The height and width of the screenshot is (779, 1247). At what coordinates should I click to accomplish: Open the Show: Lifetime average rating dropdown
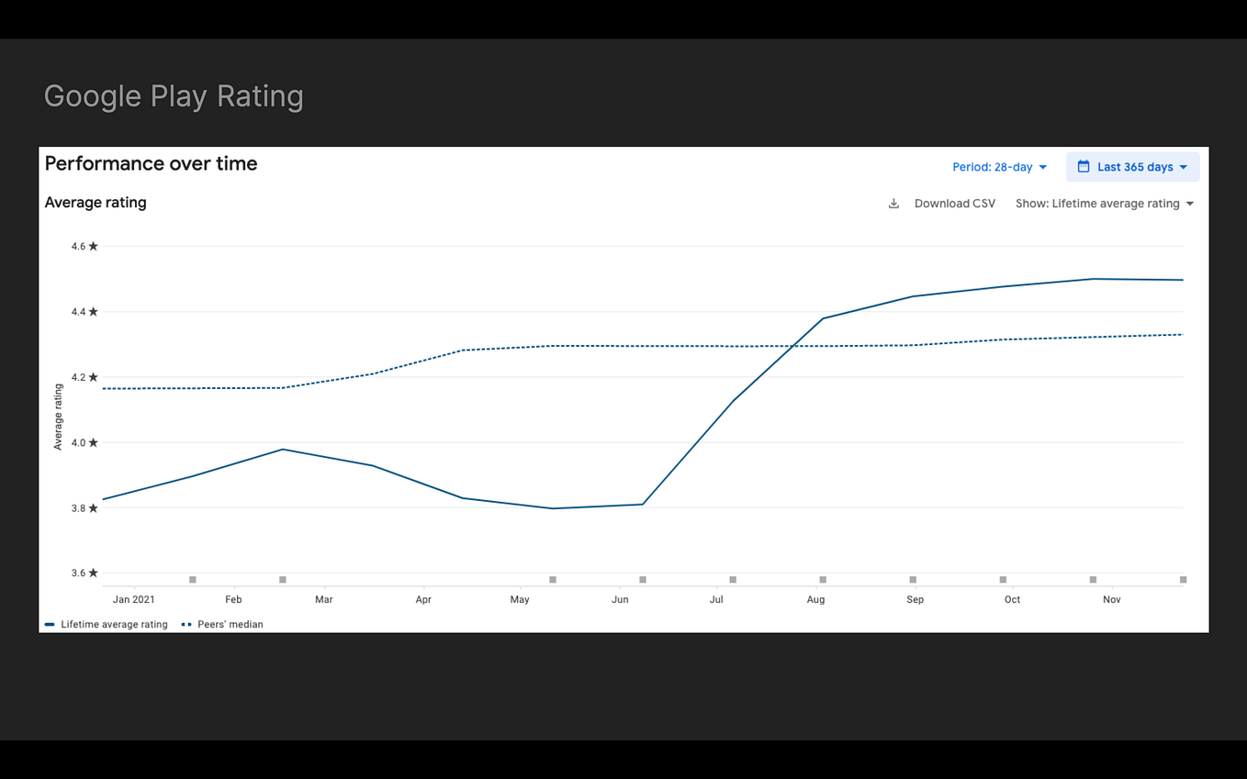(x=1104, y=203)
